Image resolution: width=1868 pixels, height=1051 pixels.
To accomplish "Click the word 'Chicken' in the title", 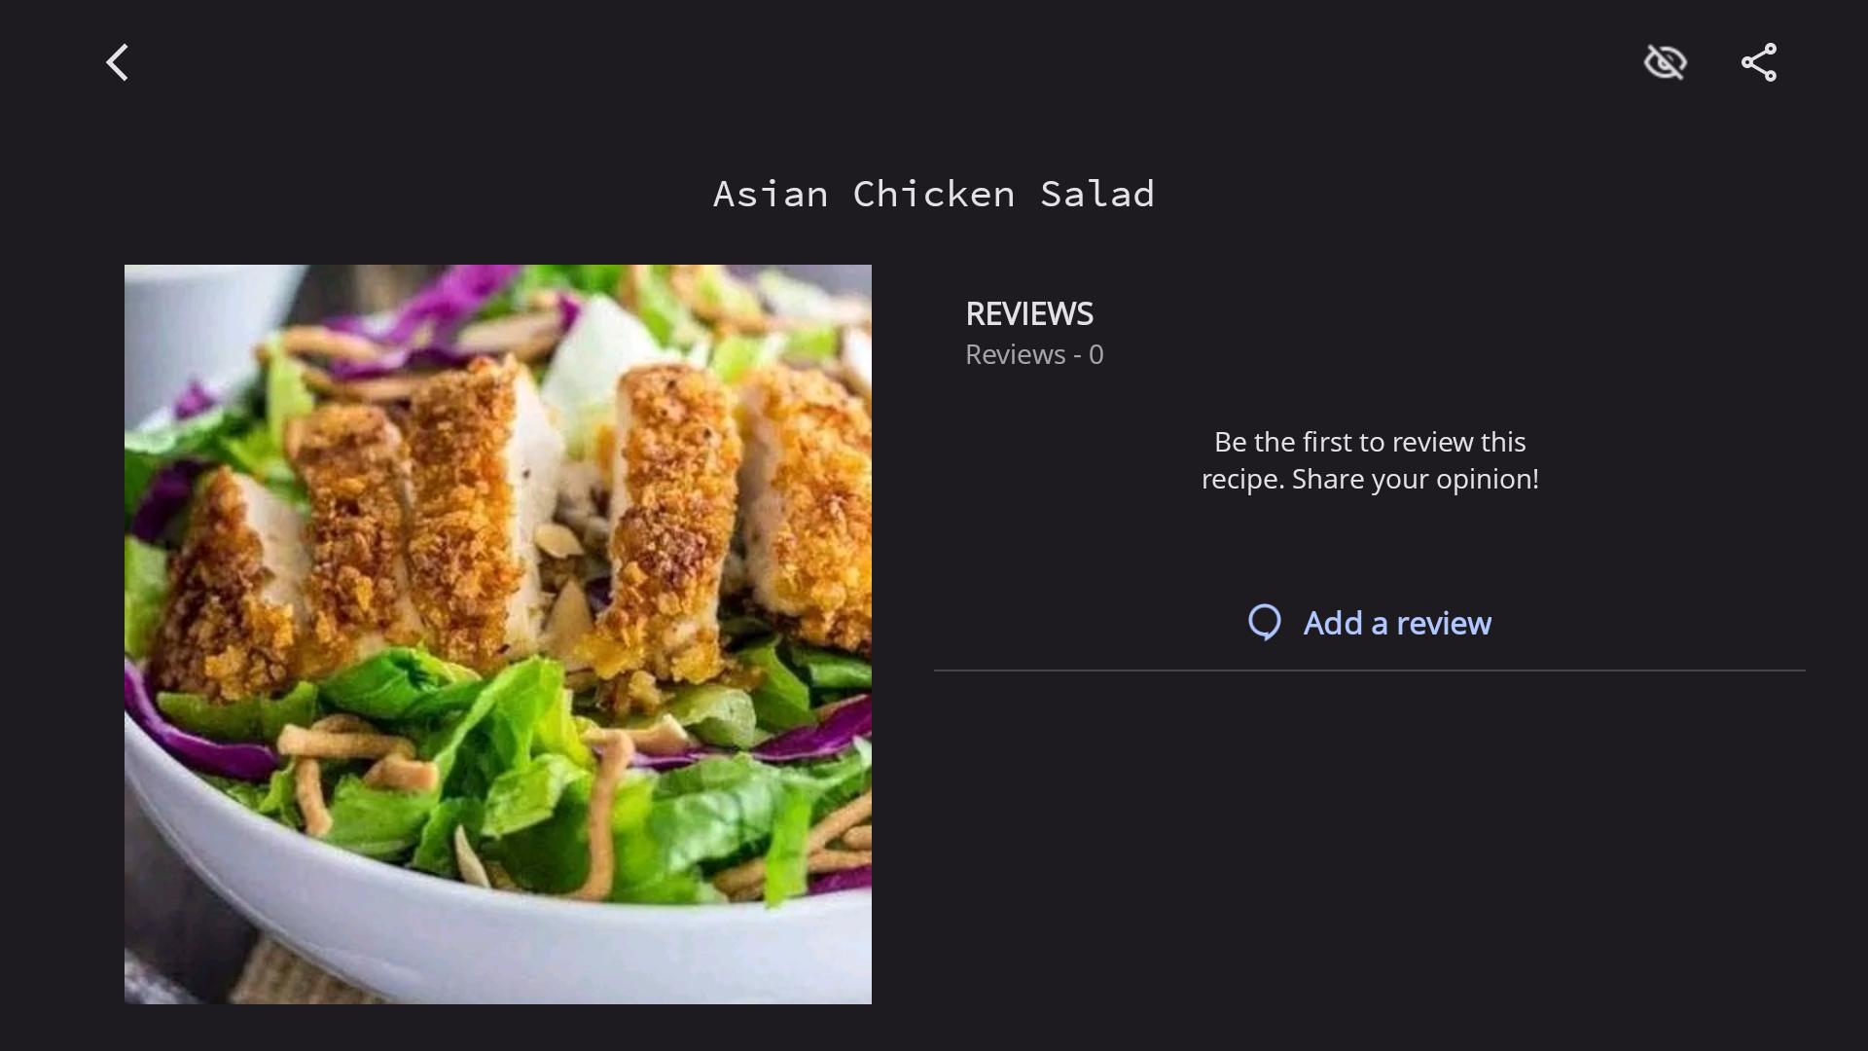I will (x=934, y=194).
